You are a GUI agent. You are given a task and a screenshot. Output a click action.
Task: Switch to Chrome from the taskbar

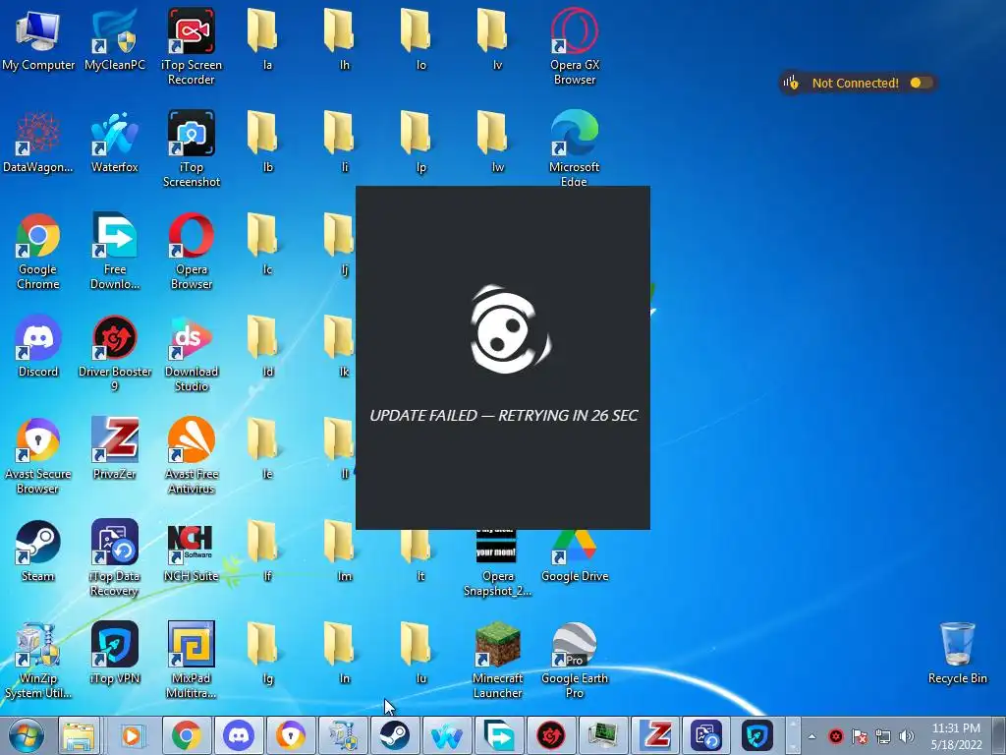point(186,735)
